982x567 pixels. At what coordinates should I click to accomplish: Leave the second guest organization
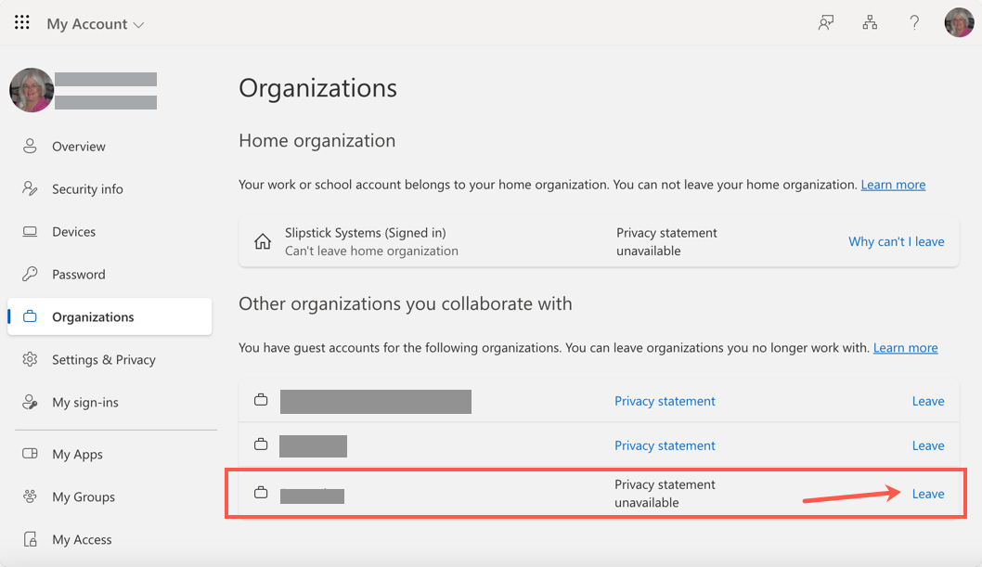(928, 445)
